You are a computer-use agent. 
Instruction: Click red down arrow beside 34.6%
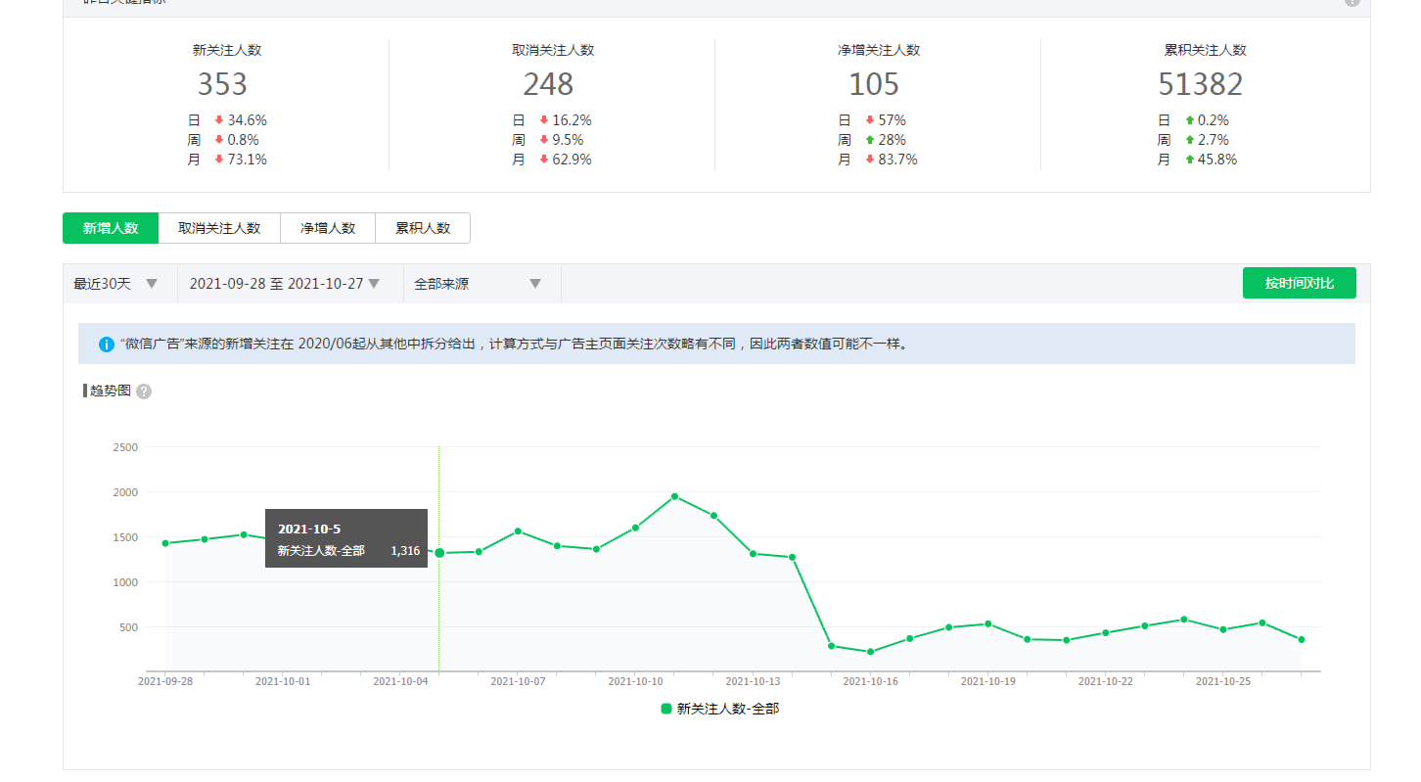[x=219, y=120]
